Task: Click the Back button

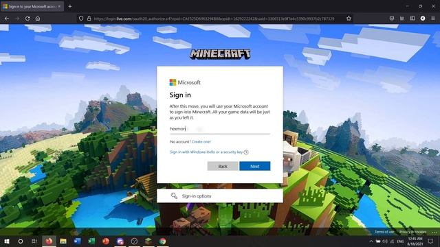Action: (223, 166)
